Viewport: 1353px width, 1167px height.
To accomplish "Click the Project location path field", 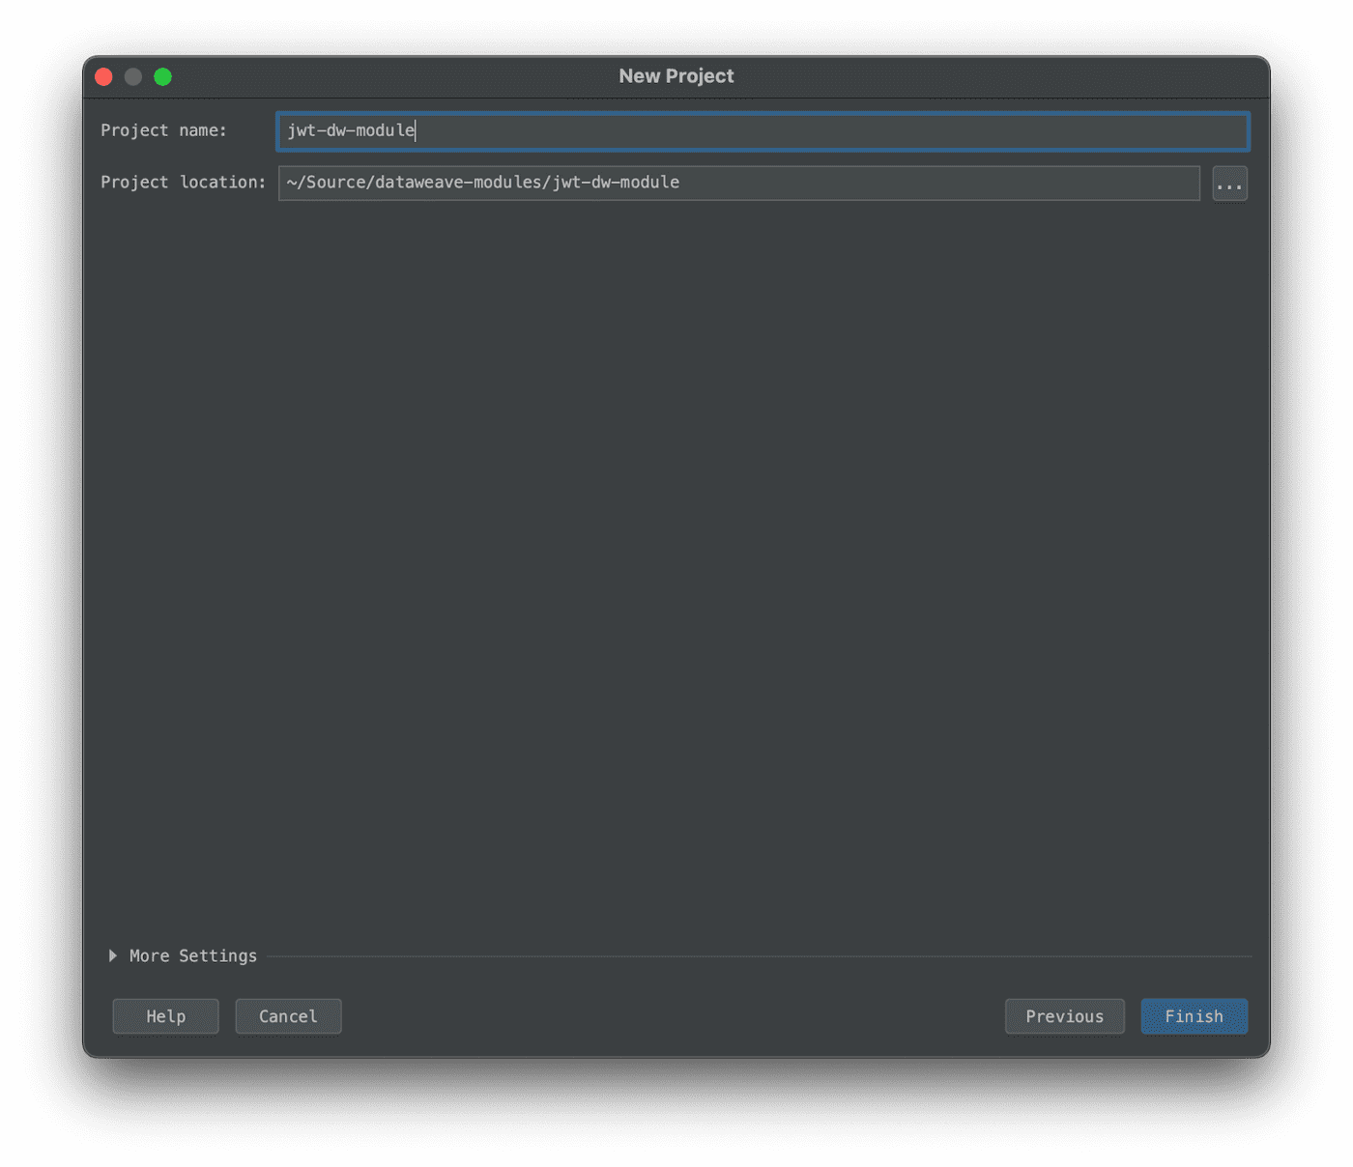I will pyautogui.click(x=739, y=183).
